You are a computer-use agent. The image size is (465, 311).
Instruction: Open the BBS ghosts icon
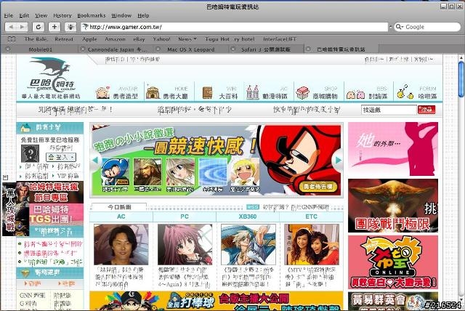[355, 95]
